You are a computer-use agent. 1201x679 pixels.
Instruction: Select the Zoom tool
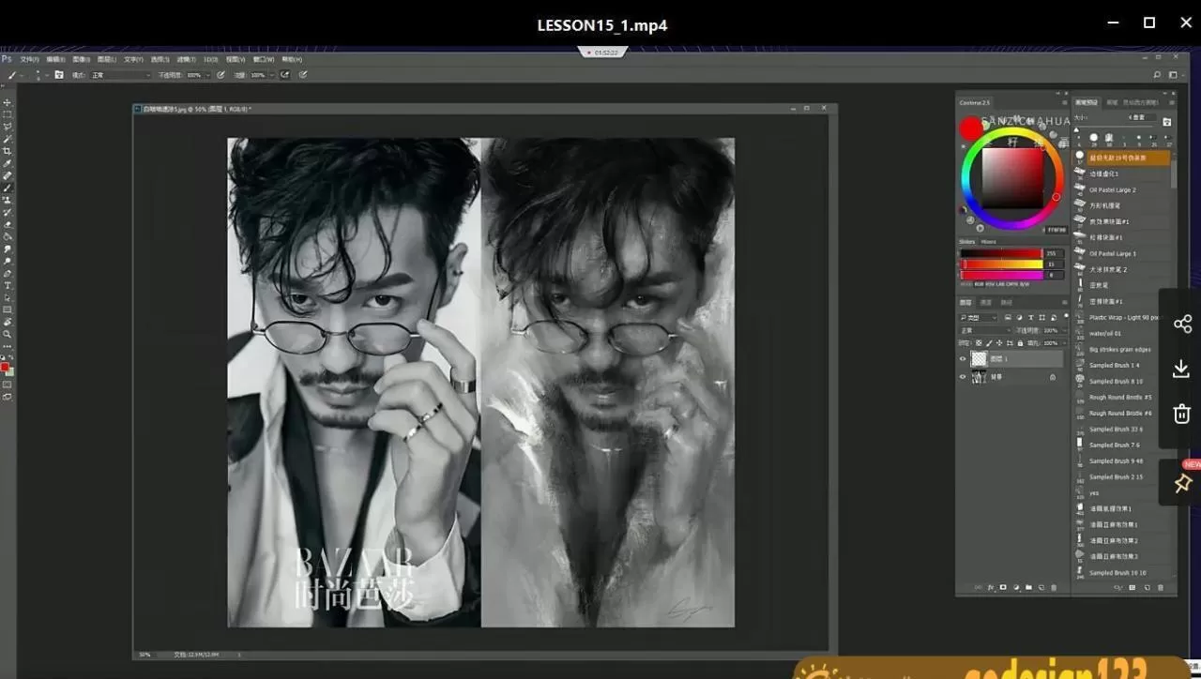(8, 334)
